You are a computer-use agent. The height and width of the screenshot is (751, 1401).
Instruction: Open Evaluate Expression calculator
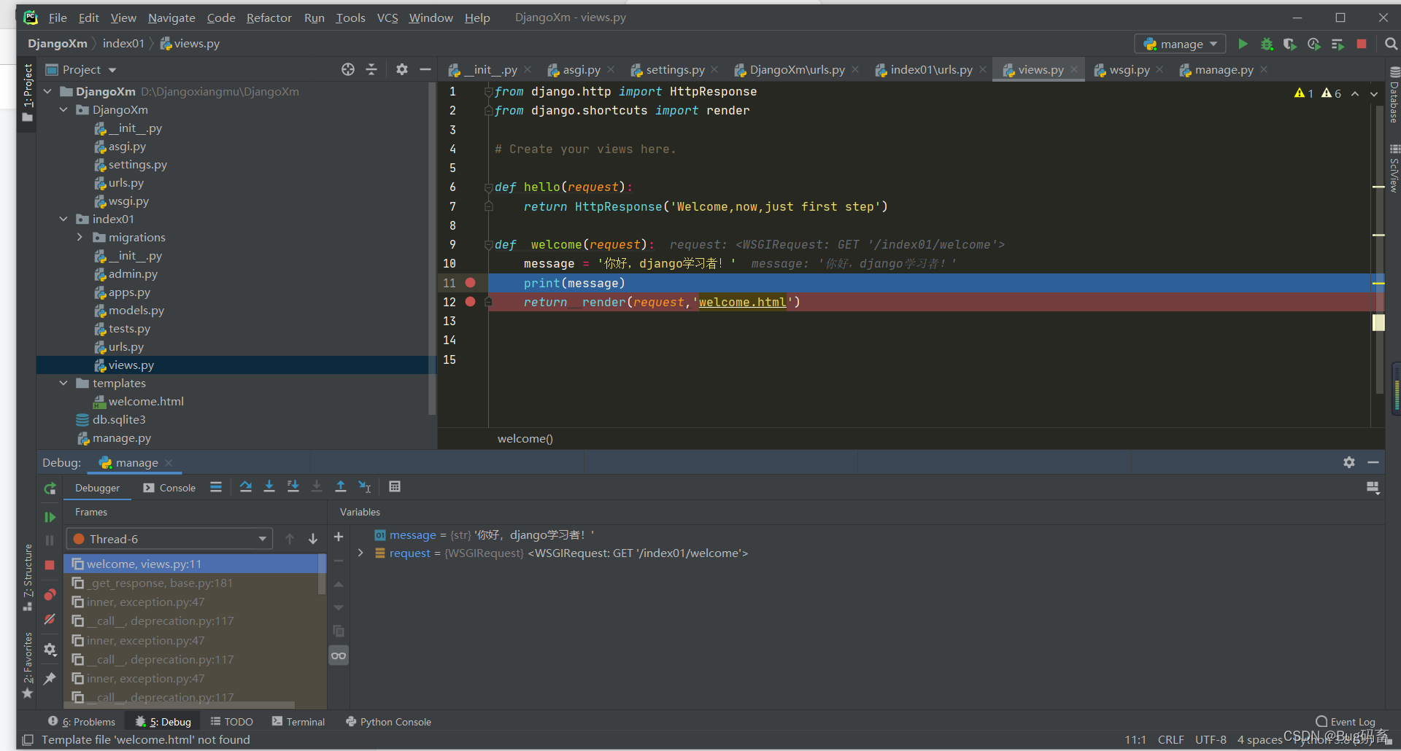[x=395, y=486]
